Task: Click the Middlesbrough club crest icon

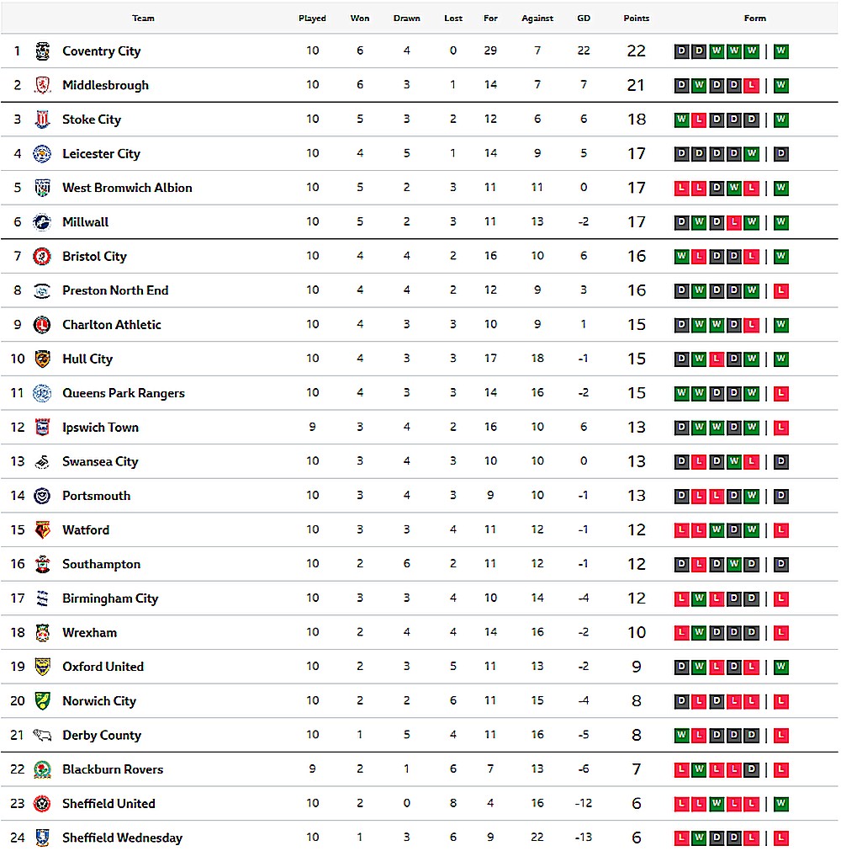Action: pos(42,85)
